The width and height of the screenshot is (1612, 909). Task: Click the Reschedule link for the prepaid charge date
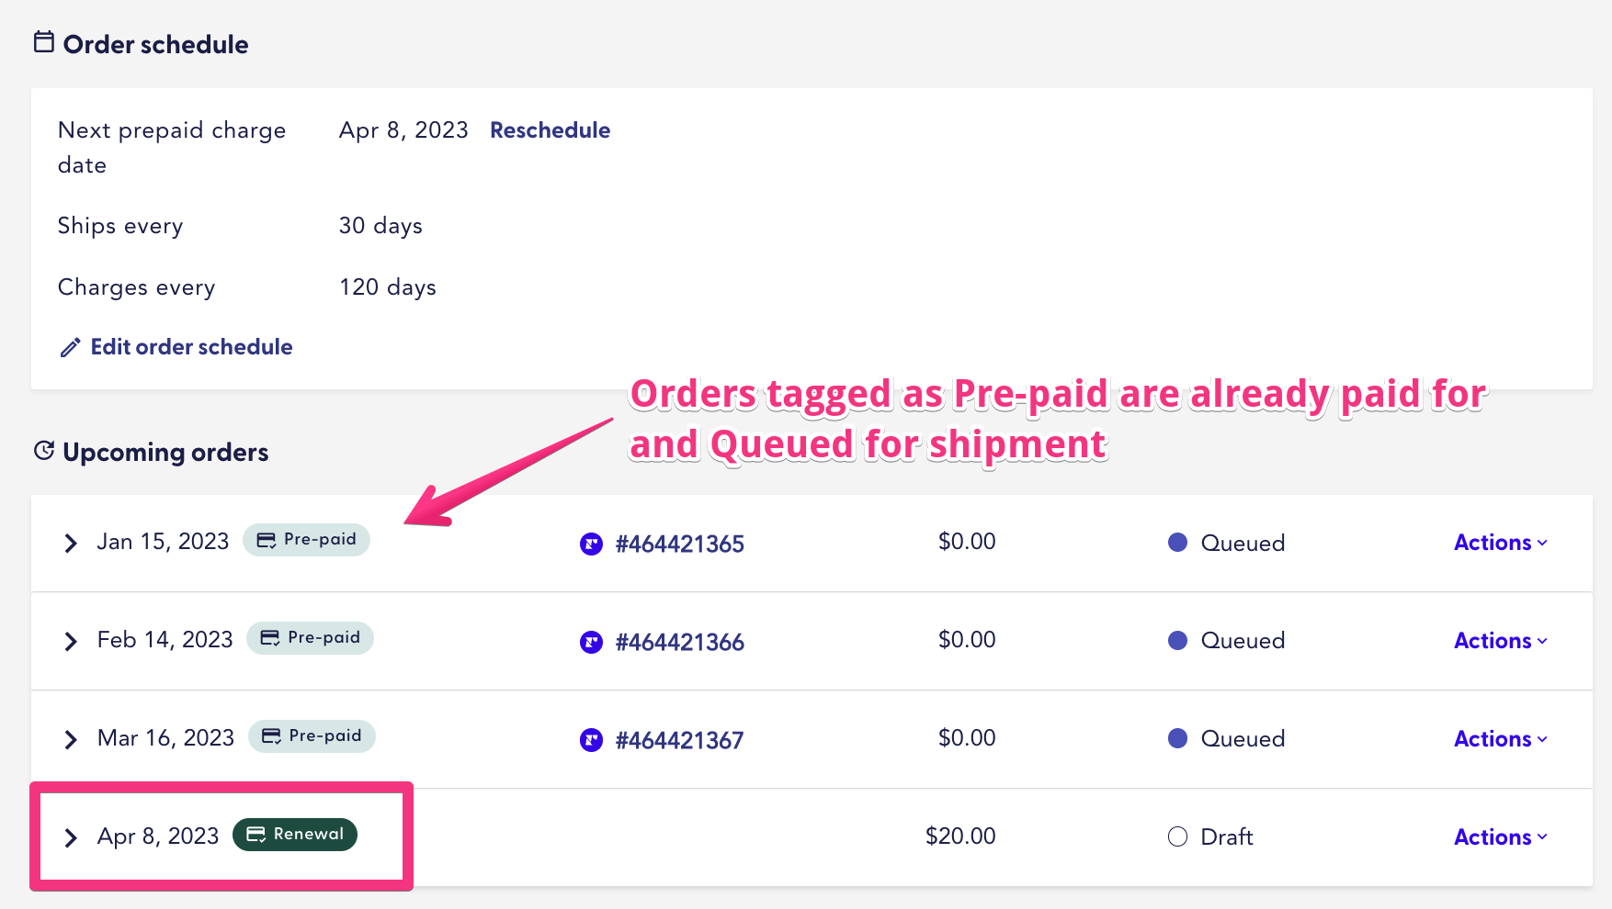point(550,130)
